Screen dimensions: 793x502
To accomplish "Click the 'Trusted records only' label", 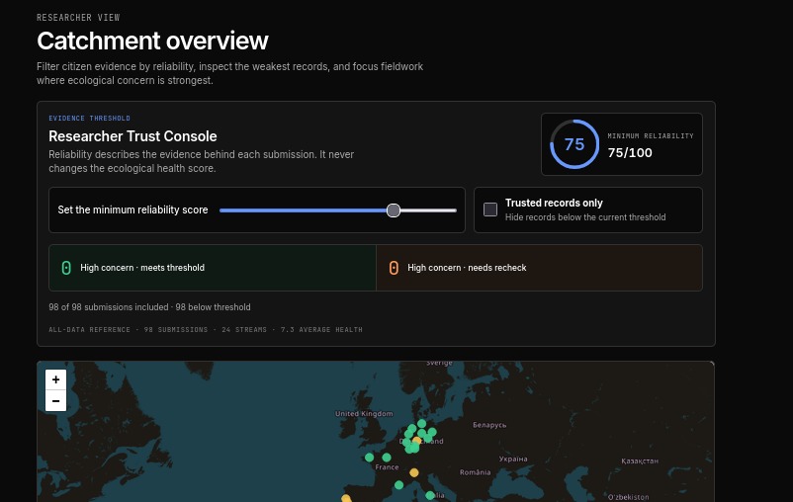I will click(554, 203).
